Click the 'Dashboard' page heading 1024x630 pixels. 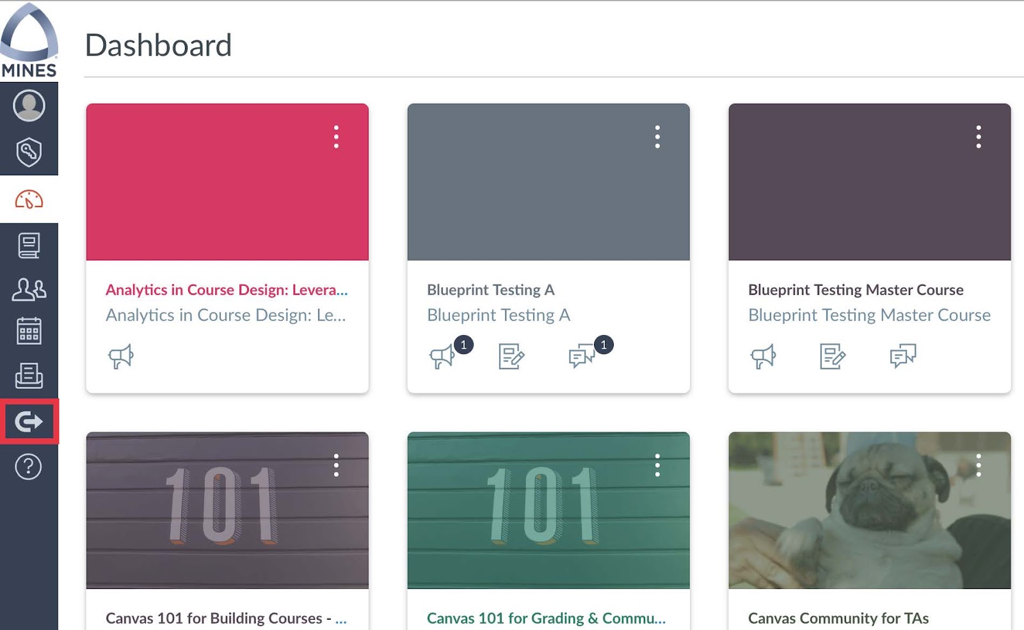[x=158, y=45]
